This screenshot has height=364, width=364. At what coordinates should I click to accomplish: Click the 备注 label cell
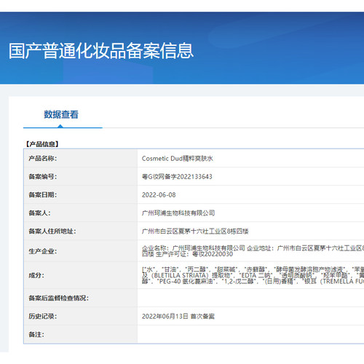(x=81, y=334)
